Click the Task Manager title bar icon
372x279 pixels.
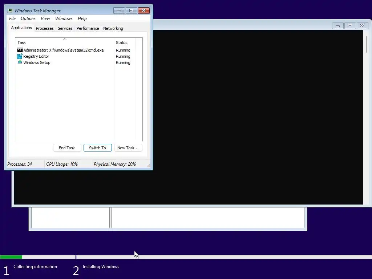coord(10,11)
